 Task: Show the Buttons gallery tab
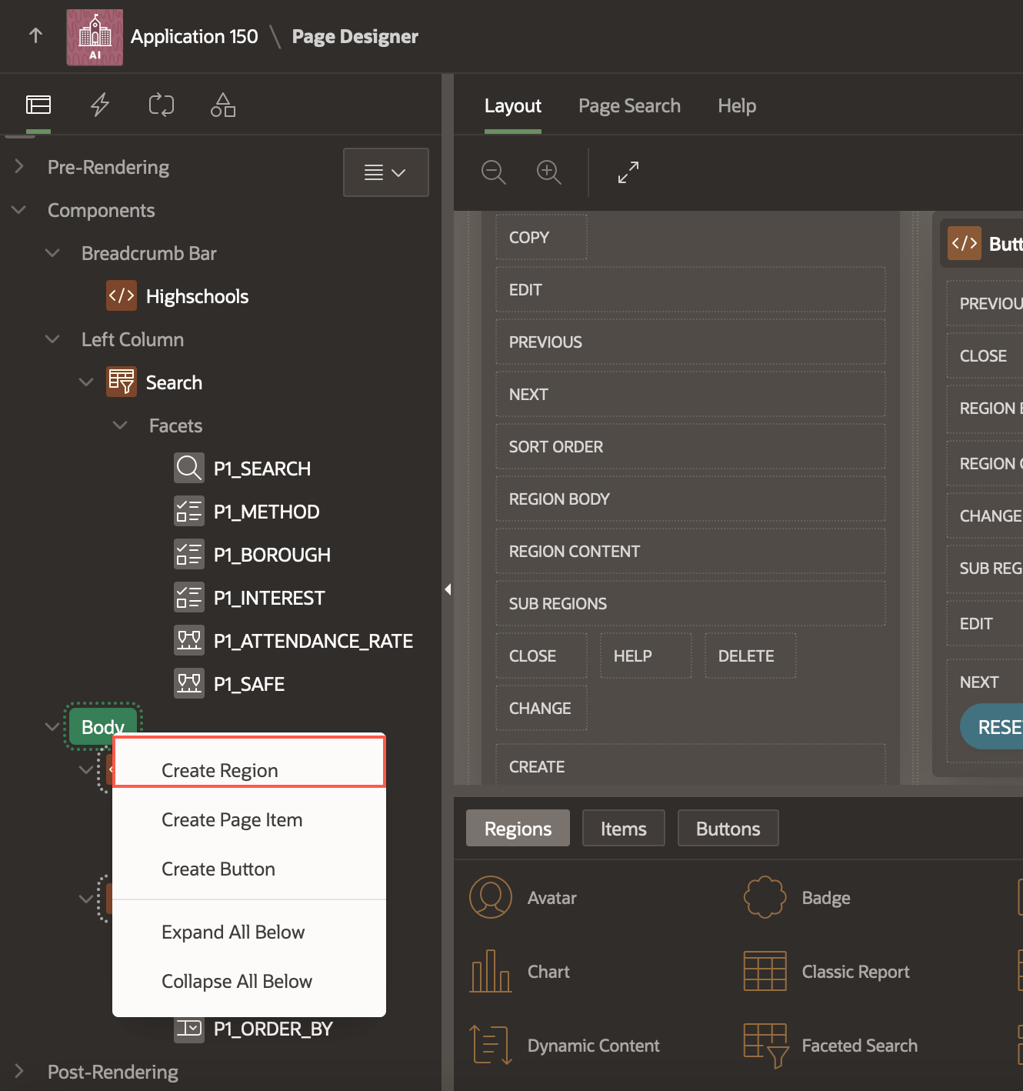728,829
